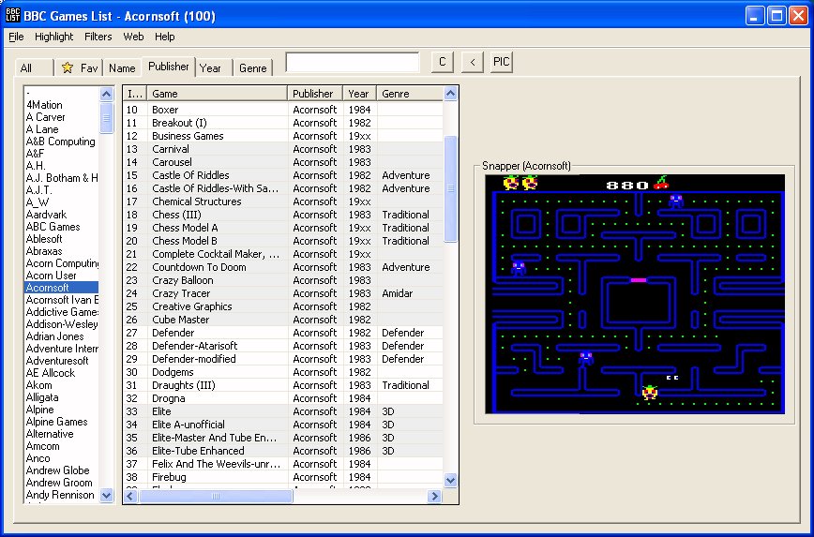
Task: Switch to the Genre tab
Action: point(253,68)
